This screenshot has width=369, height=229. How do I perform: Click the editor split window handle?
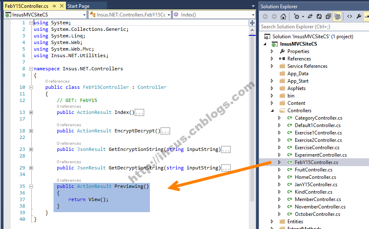pos(252,23)
